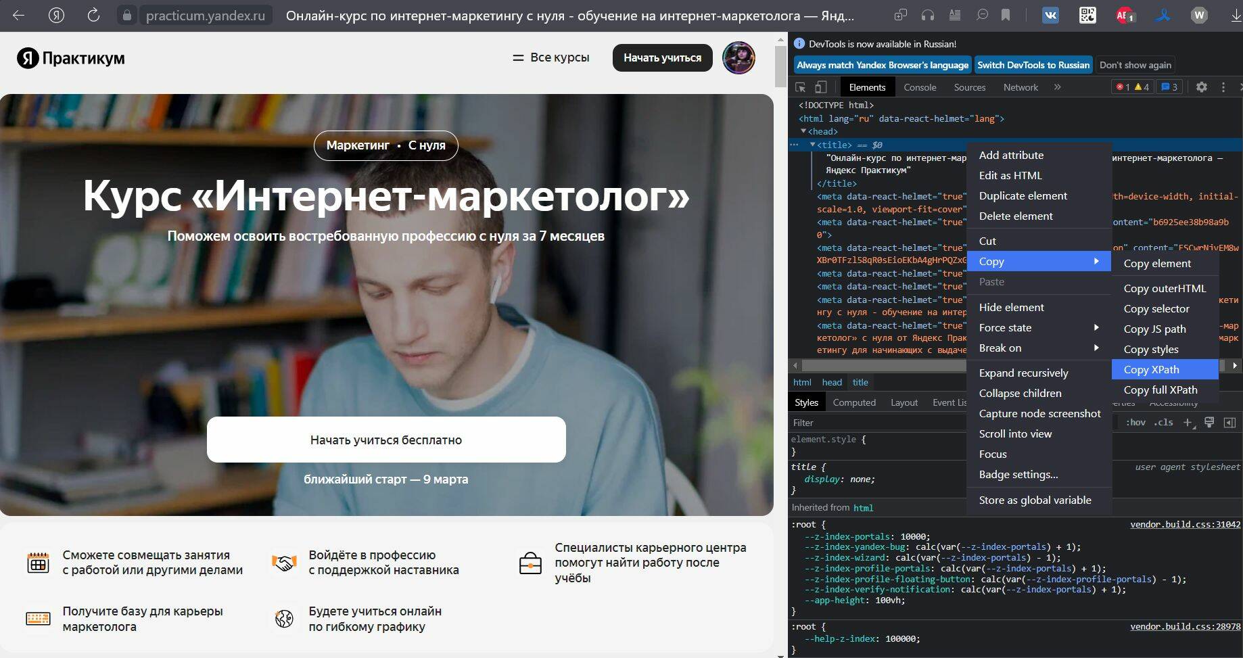Open DevTools three-dot customize menu

pos(1223,87)
